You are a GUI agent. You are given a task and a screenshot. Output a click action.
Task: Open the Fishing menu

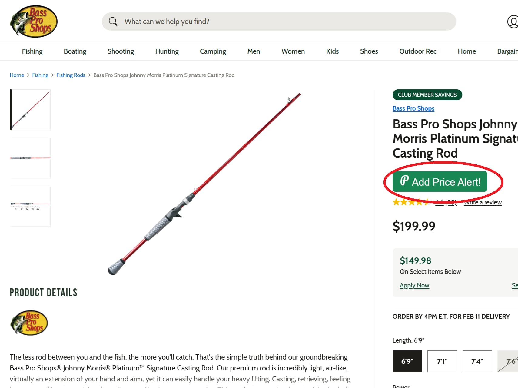click(x=32, y=51)
